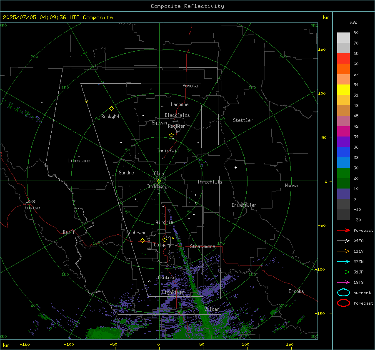Click the Calgary city label
This screenshot has width=375, height=350.
(x=162, y=245)
